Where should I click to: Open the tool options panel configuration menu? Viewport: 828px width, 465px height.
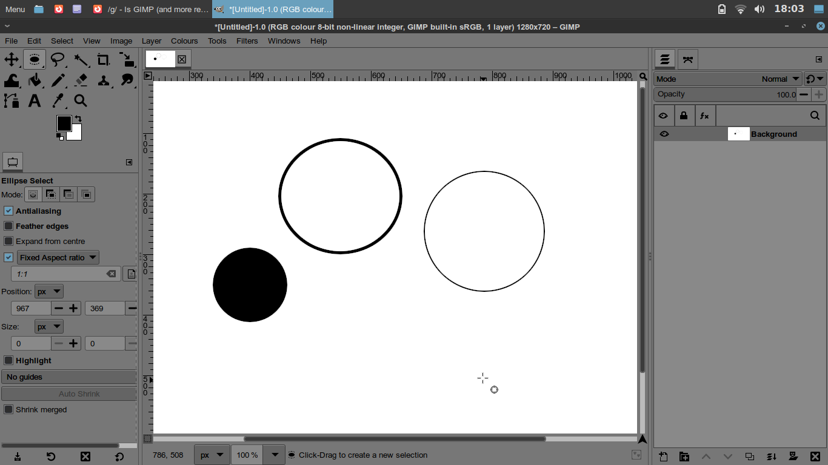tap(129, 162)
